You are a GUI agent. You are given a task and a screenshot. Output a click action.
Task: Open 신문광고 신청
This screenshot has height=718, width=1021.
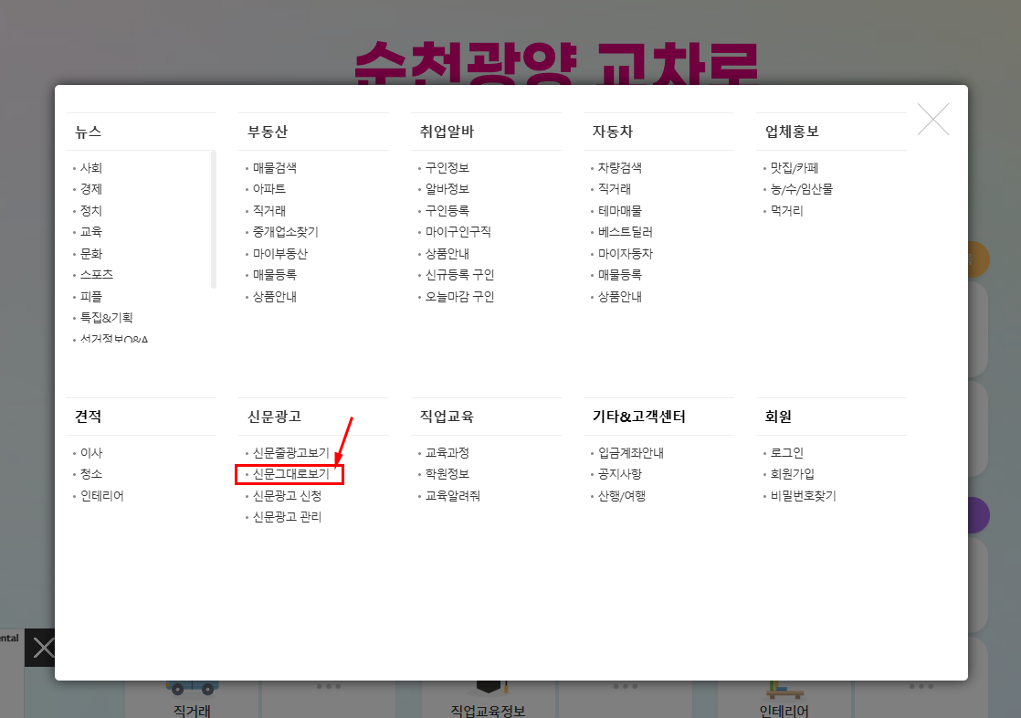(288, 495)
